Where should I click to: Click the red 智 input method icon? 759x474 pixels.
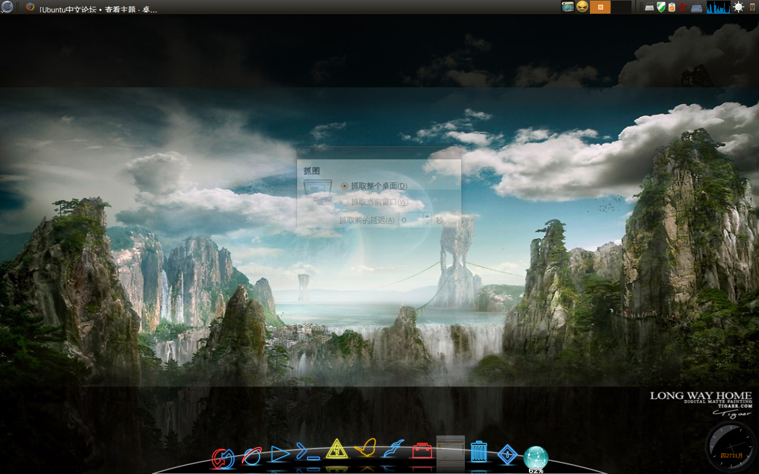pos(683,7)
